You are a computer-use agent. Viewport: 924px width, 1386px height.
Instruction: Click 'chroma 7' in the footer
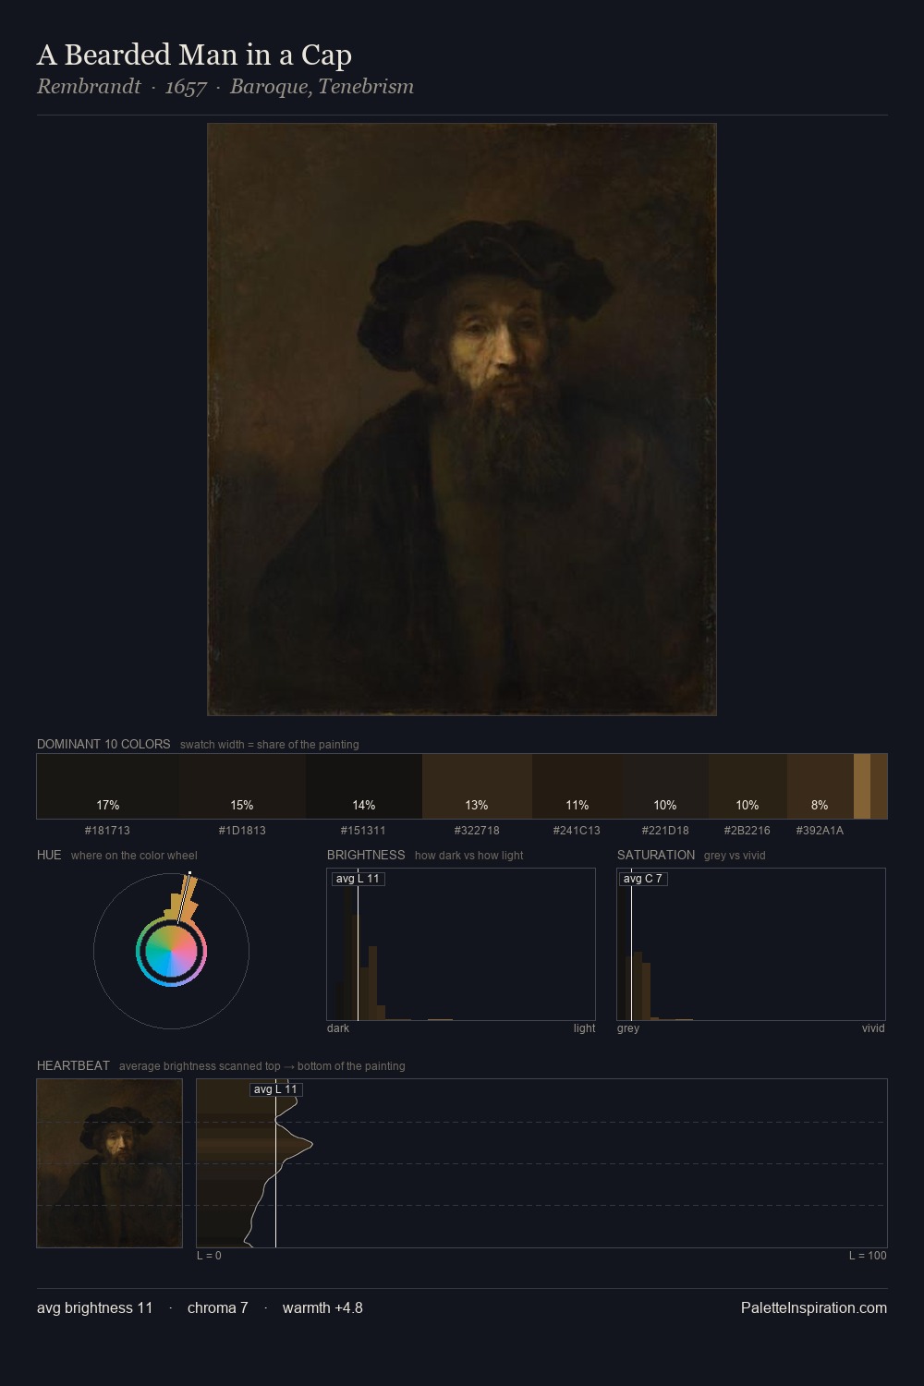point(218,1307)
